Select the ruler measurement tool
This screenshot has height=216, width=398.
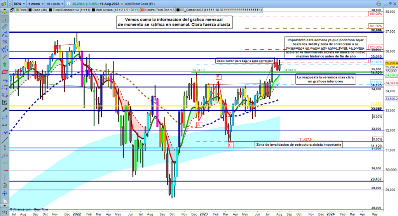[x=5, y=27]
